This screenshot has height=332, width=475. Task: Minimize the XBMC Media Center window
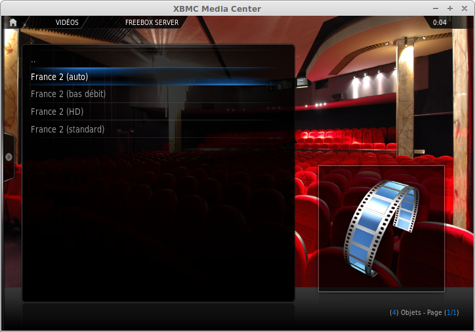pos(436,9)
